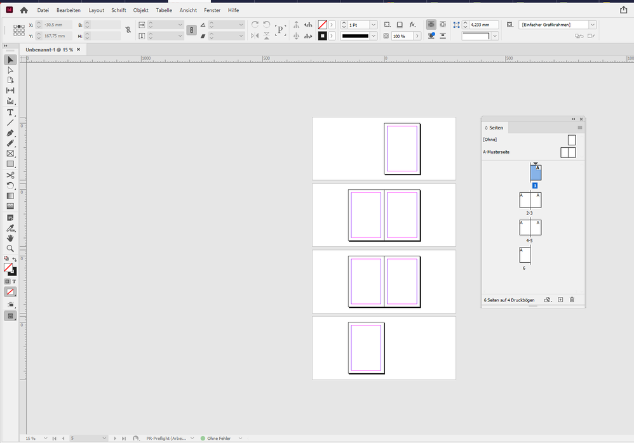The height and width of the screenshot is (443, 634).
Task: Select the A-Musterseite master page entry
Action: 497,152
